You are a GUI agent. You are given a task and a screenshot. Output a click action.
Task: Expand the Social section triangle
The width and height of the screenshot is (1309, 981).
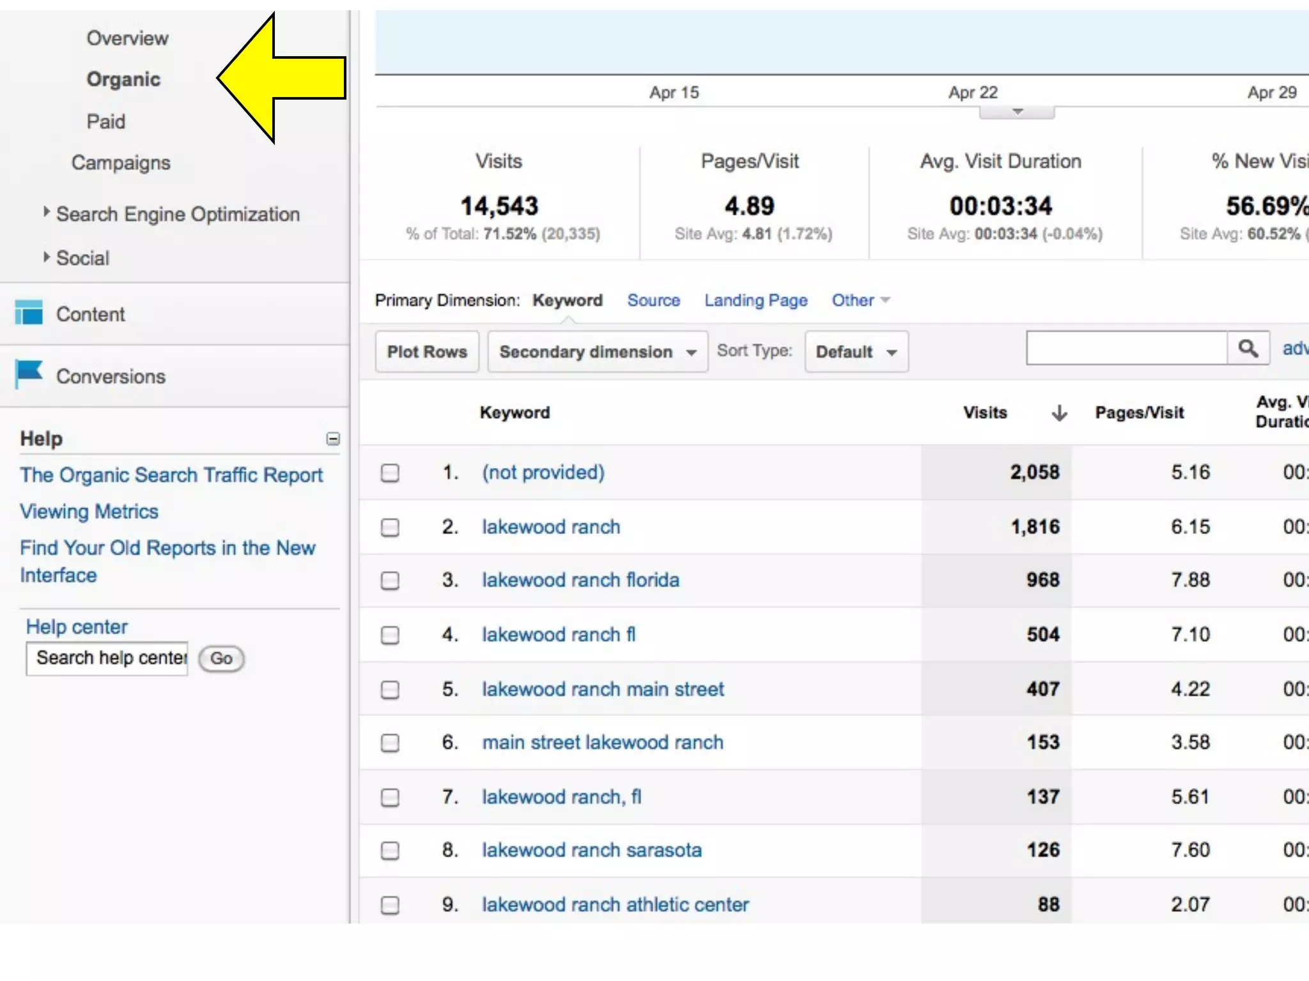(46, 257)
